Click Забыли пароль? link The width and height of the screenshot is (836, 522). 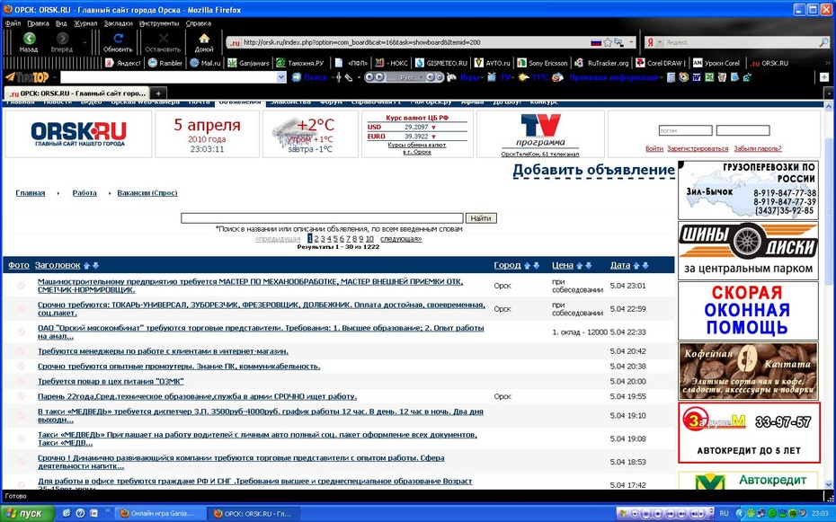point(758,148)
